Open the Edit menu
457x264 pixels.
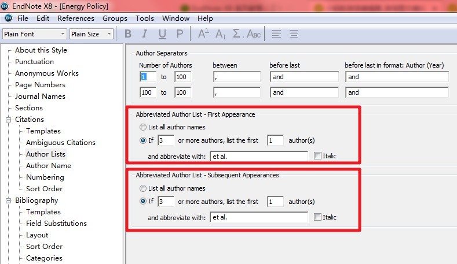(43, 18)
